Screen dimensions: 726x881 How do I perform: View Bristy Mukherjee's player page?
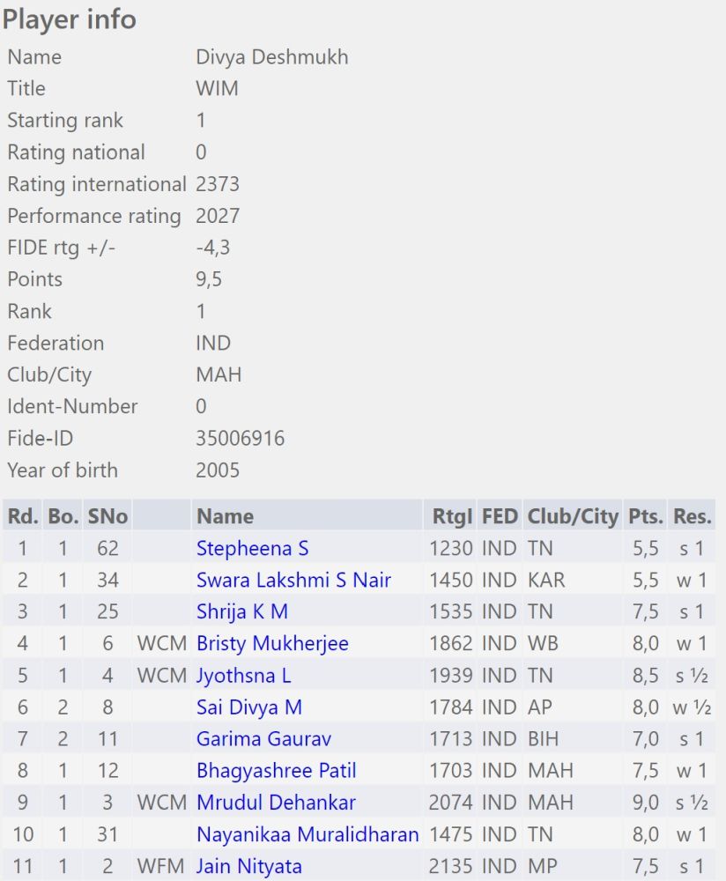pyautogui.click(x=272, y=644)
